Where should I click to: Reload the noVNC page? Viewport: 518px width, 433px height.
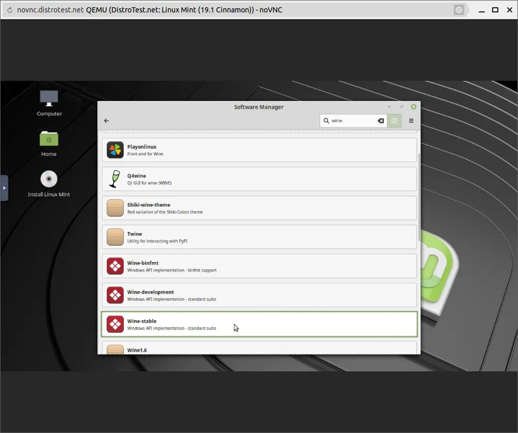(x=10, y=10)
